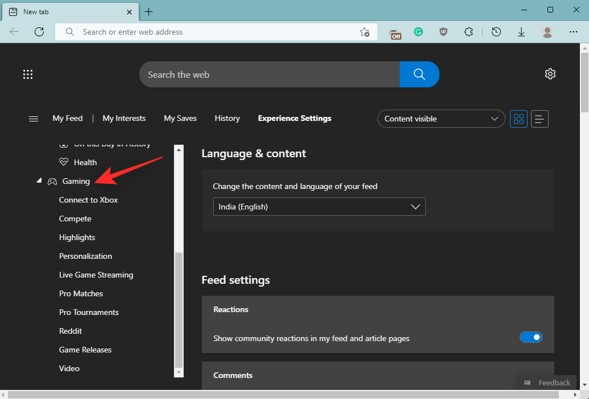Switch feed layout to list view
Image resolution: width=589 pixels, height=399 pixels.
click(539, 119)
